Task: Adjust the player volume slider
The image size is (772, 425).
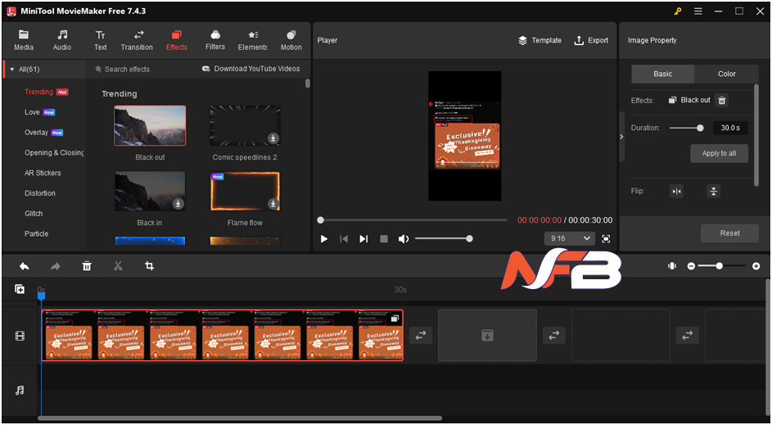Action: tap(444, 239)
